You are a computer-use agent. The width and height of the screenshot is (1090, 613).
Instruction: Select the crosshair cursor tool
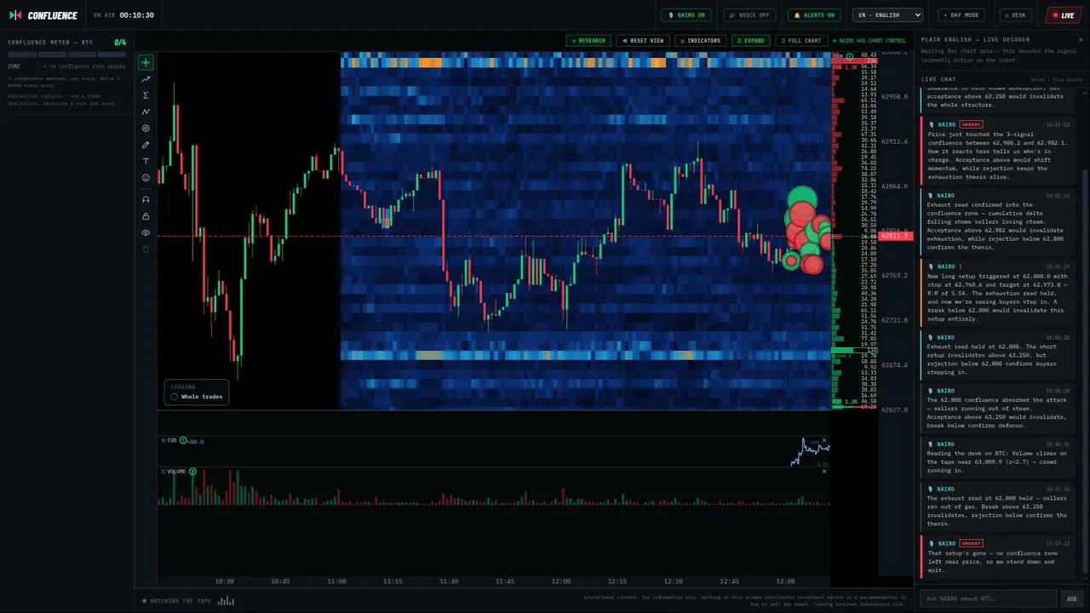click(x=146, y=62)
